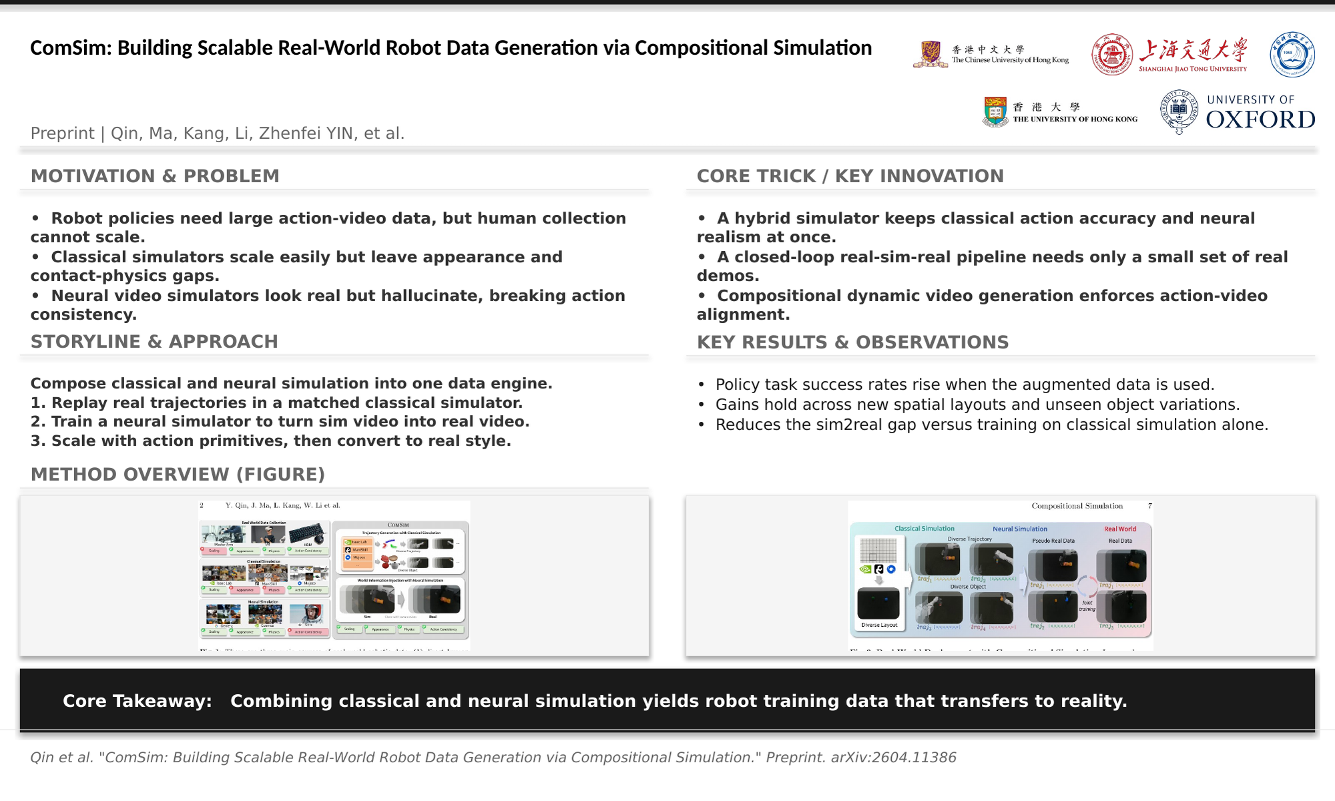This screenshot has width=1335, height=801.
Task: Click the 'KEY RESULTS & OBSERVATIONS' heading
Action: click(853, 342)
